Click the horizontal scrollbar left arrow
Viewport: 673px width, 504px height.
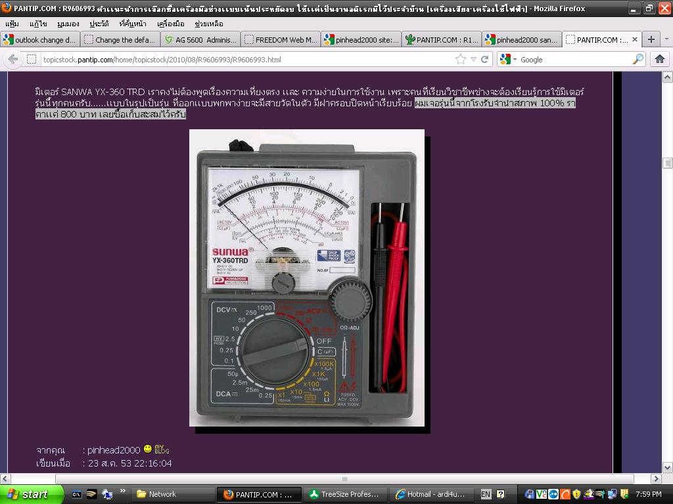(x=5, y=478)
